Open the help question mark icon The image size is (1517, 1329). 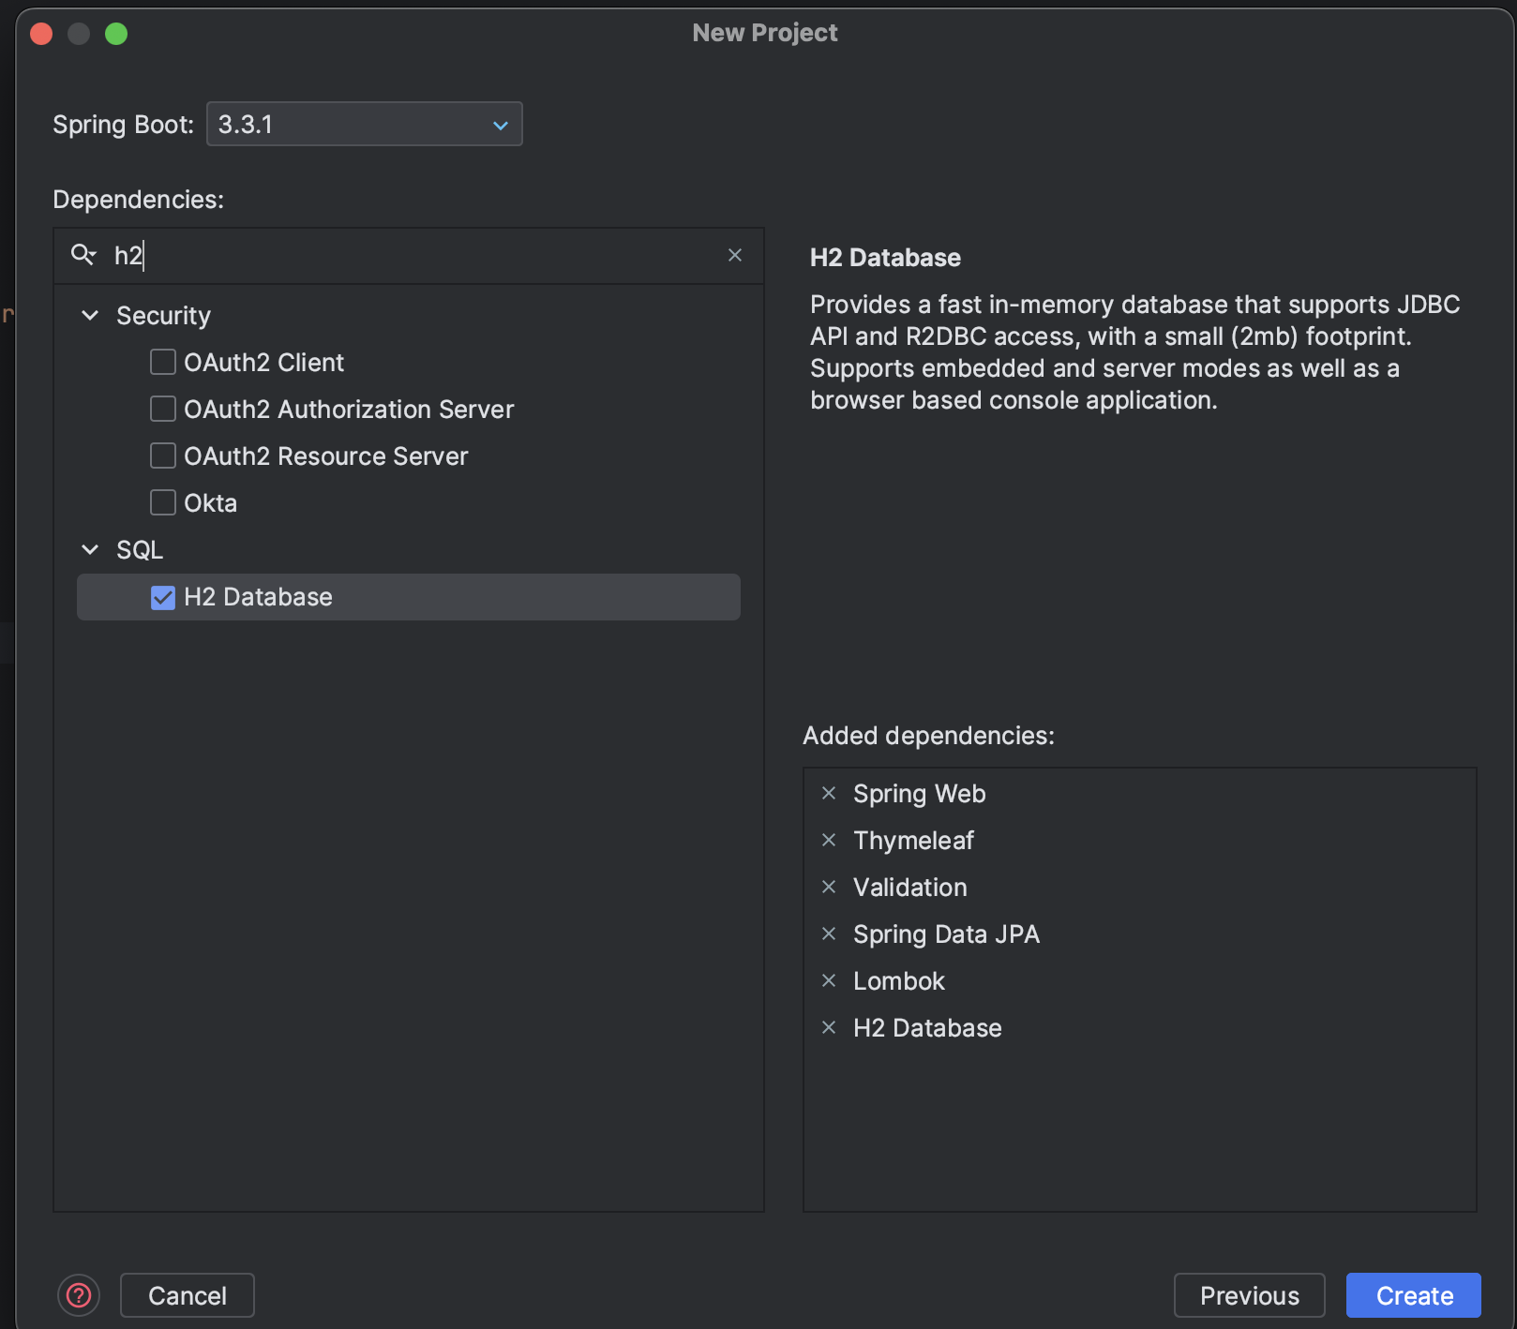coord(79,1295)
